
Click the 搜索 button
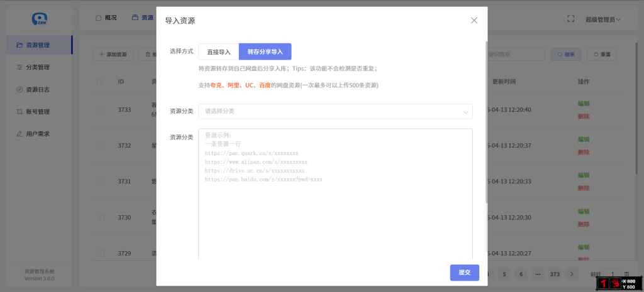(x=565, y=54)
